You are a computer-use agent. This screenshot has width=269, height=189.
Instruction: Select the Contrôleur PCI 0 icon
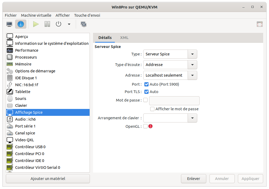[10, 153]
